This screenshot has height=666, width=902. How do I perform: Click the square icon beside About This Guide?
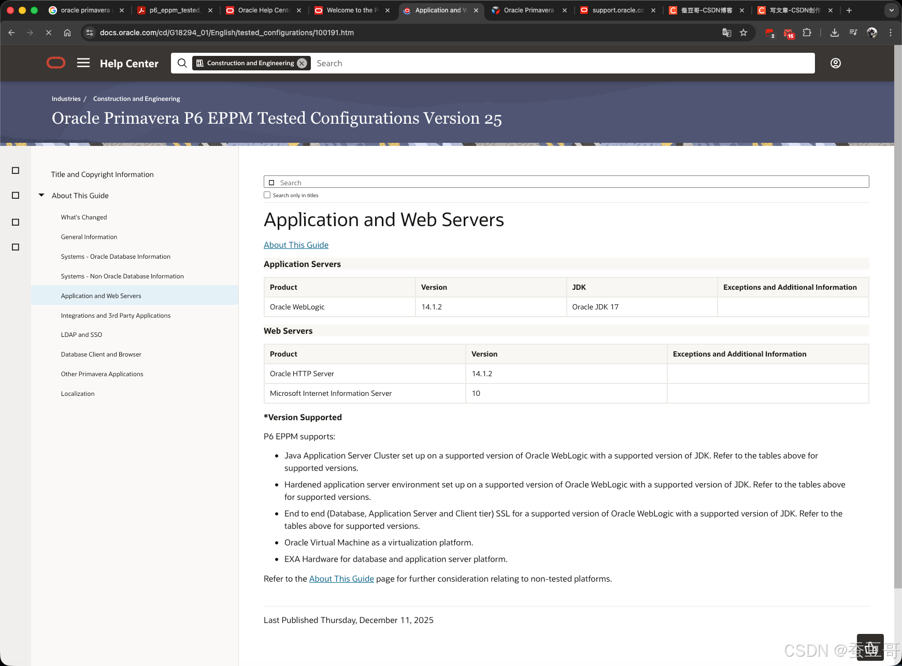(x=16, y=196)
